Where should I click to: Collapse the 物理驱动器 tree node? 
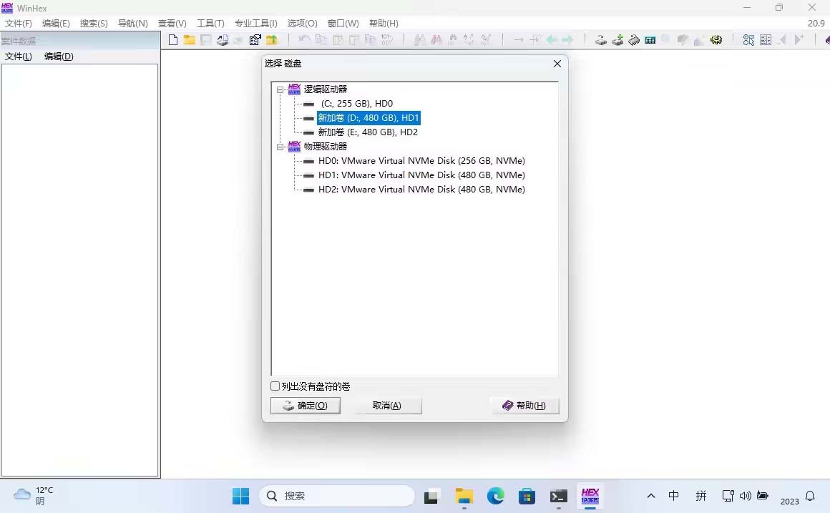tap(280, 147)
